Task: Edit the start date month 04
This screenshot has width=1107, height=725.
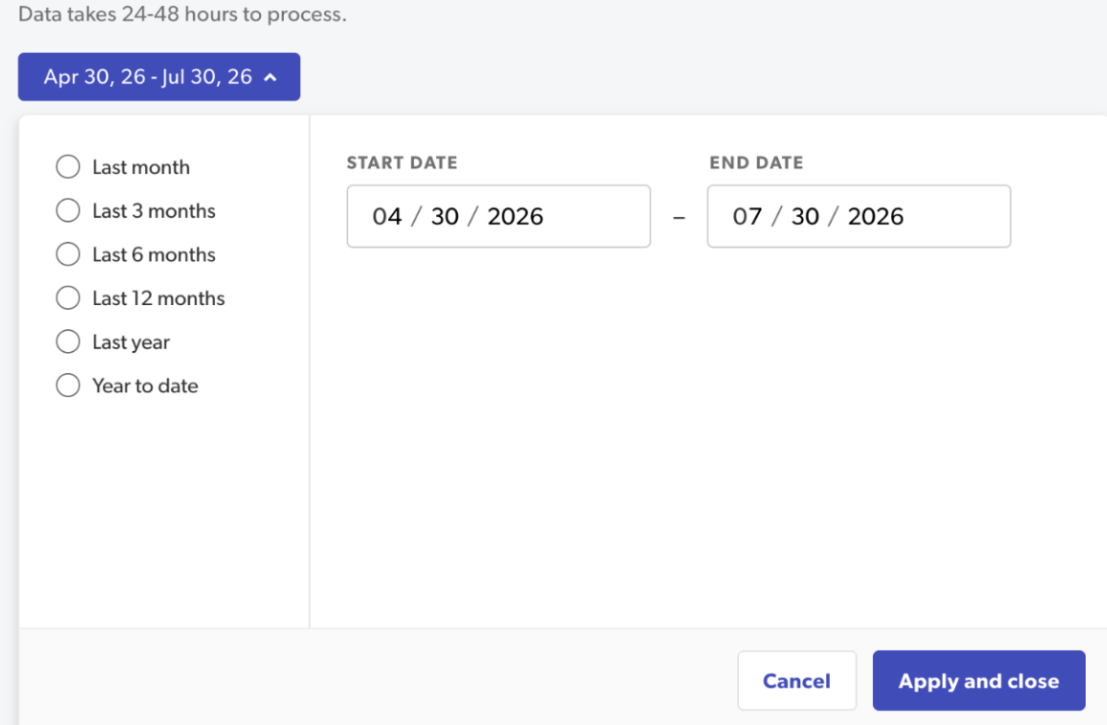Action: click(x=387, y=216)
